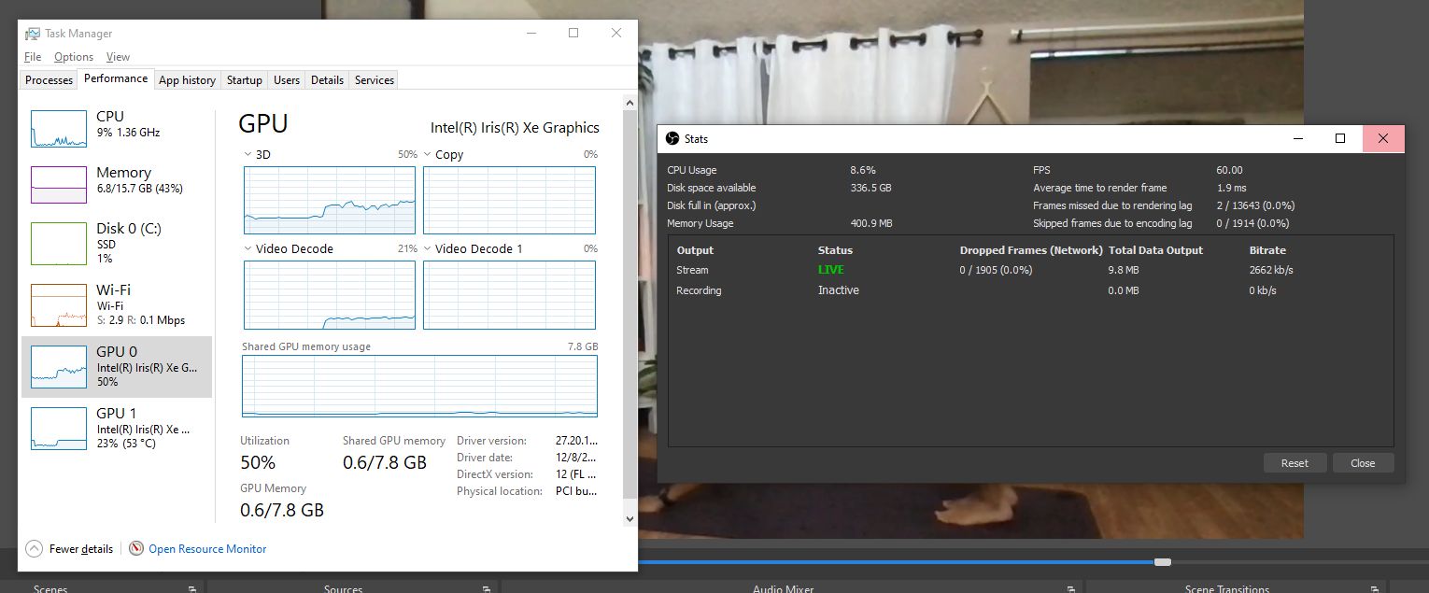1429x593 pixels.
Task: Maximize the Task Manager window
Action: click(x=573, y=33)
